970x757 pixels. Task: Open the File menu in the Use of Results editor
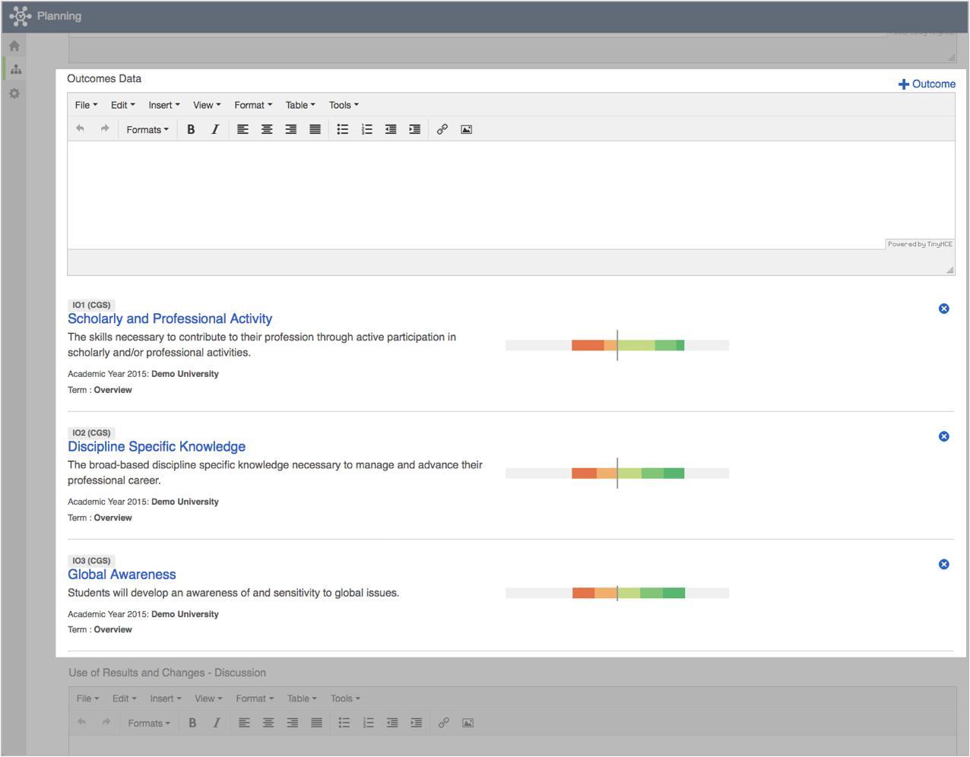pos(87,698)
